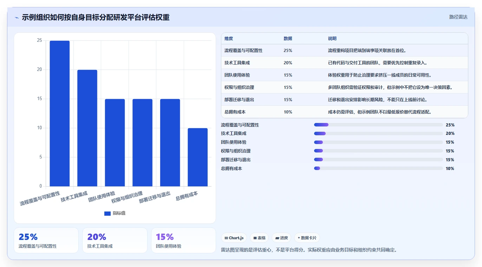Viewport: 482px width, 267px height.
Task: Click 总拥有成本 progress bar at 10%
Action: [378, 168]
